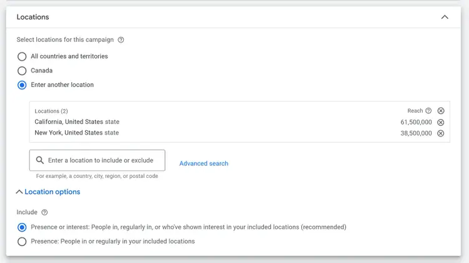Open help for Select locations for this campaign
469x263 pixels.
pyautogui.click(x=121, y=40)
